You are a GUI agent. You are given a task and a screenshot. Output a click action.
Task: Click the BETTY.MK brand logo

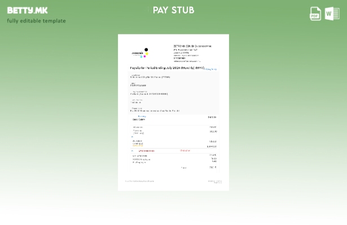pos(27,10)
